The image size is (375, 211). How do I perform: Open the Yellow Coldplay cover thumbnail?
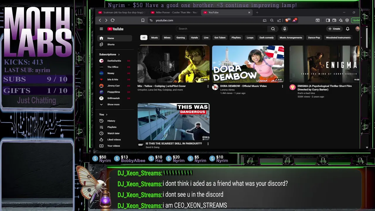point(173,64)
